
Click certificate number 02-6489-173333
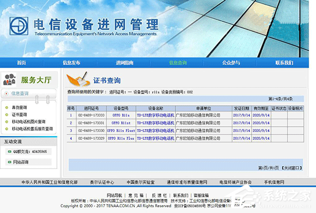91,115
